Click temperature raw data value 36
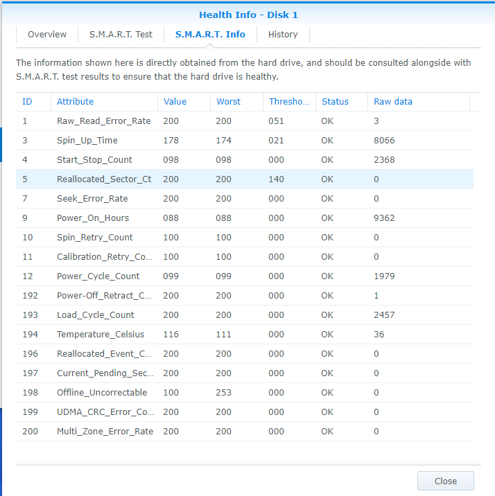The height and width of the screenshot is (496, 495). point(379,335)
